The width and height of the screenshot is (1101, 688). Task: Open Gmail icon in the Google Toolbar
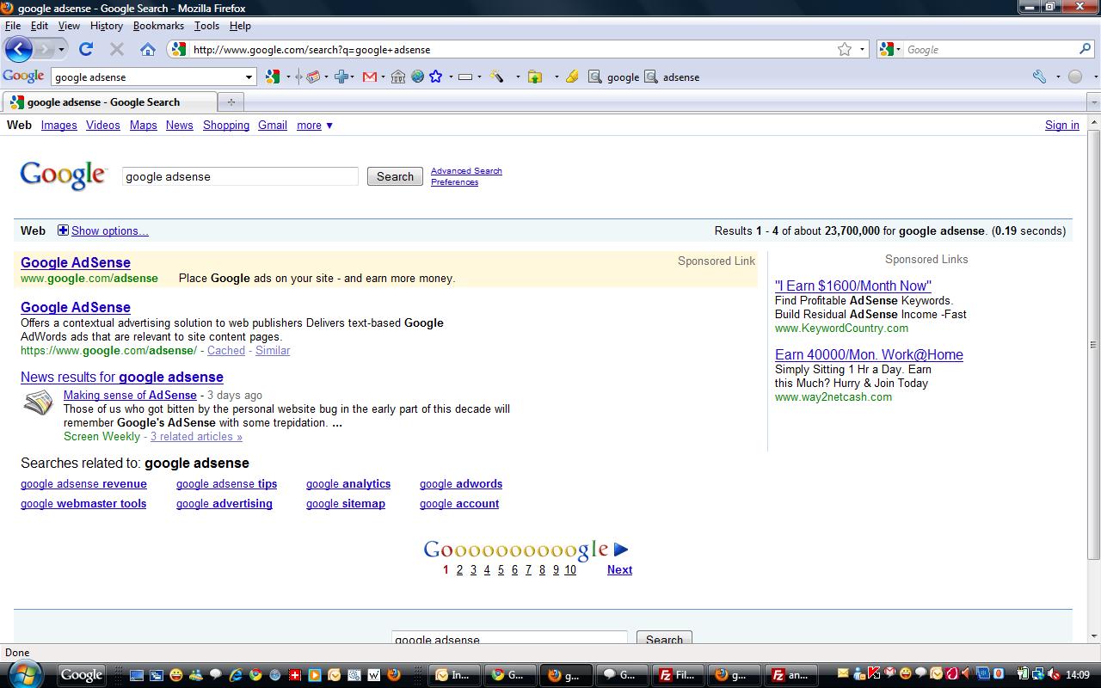[x=369, y=77]
